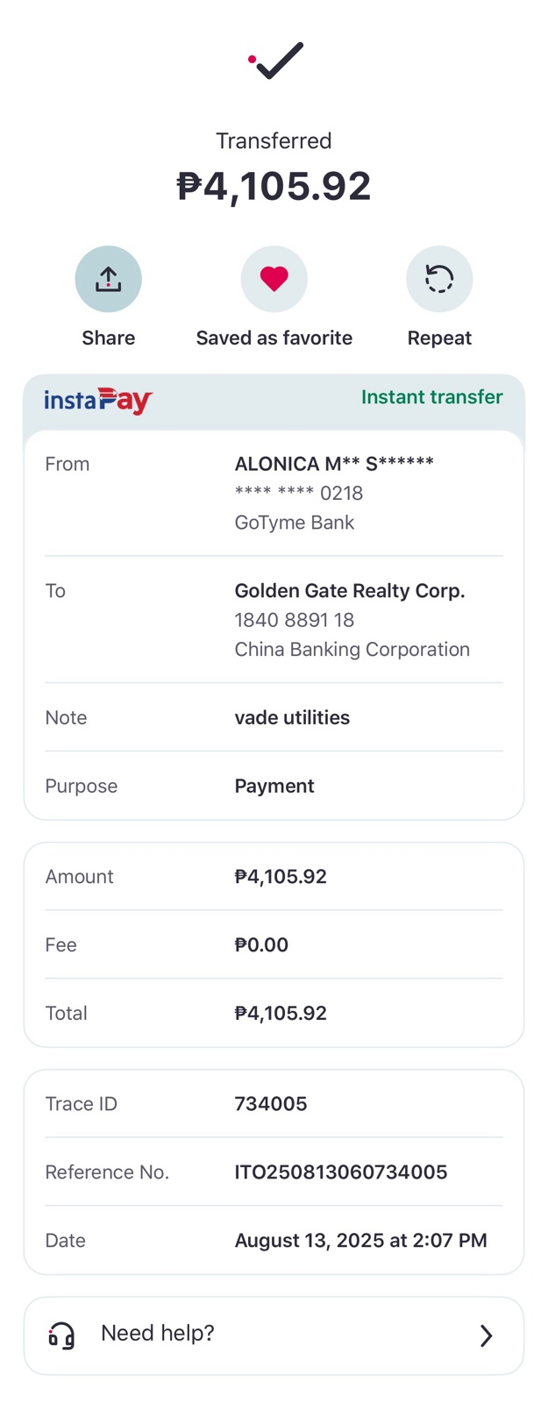The image size is (548, 1403).
Task: Tap the Share upload icon
Action: 108,279
